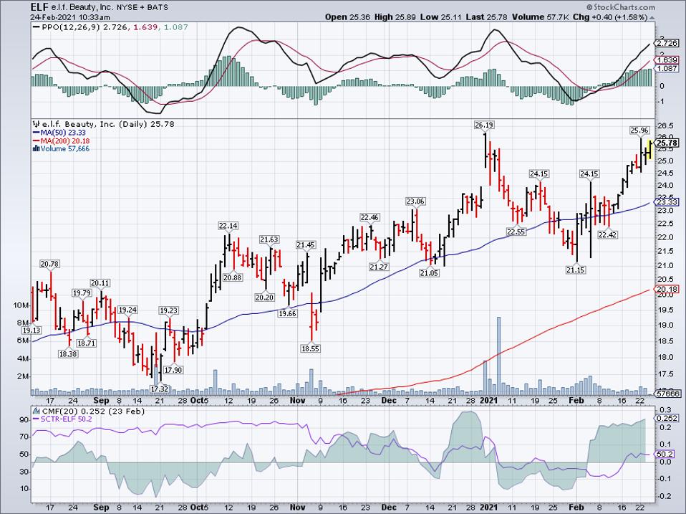Click the 'NYSE + BATS' exchange label
The height and width of the screenshot is (514, 686).
pyautogui.click(x=142, y=7)
